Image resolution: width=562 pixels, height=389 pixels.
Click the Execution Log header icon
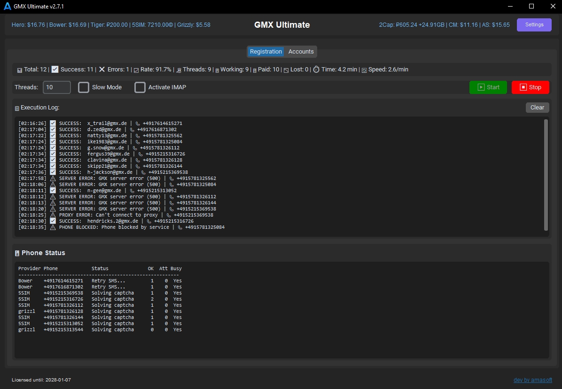pos(17,108)
